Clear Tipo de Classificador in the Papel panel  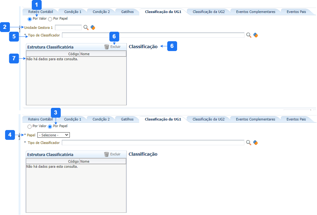[255, 143]
